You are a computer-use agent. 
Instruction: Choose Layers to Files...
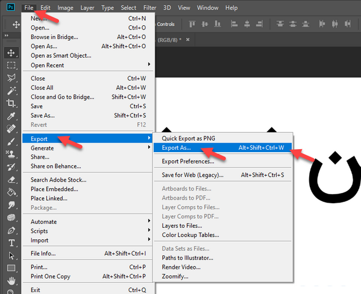click(x=223, y=225)
